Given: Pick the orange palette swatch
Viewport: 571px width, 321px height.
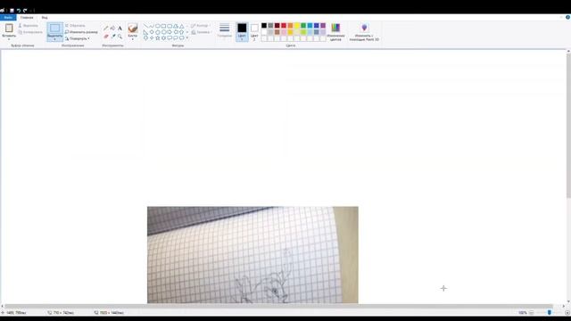Looking at the screenshot, I should point(290,26).
